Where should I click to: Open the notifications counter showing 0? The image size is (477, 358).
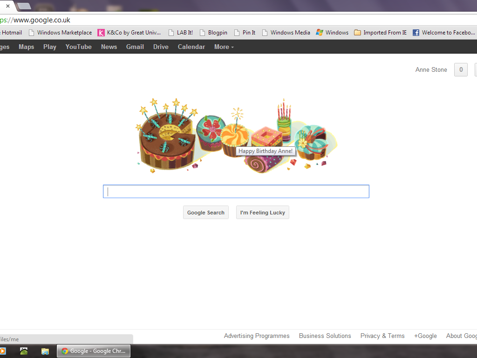(x=461, y=70)
